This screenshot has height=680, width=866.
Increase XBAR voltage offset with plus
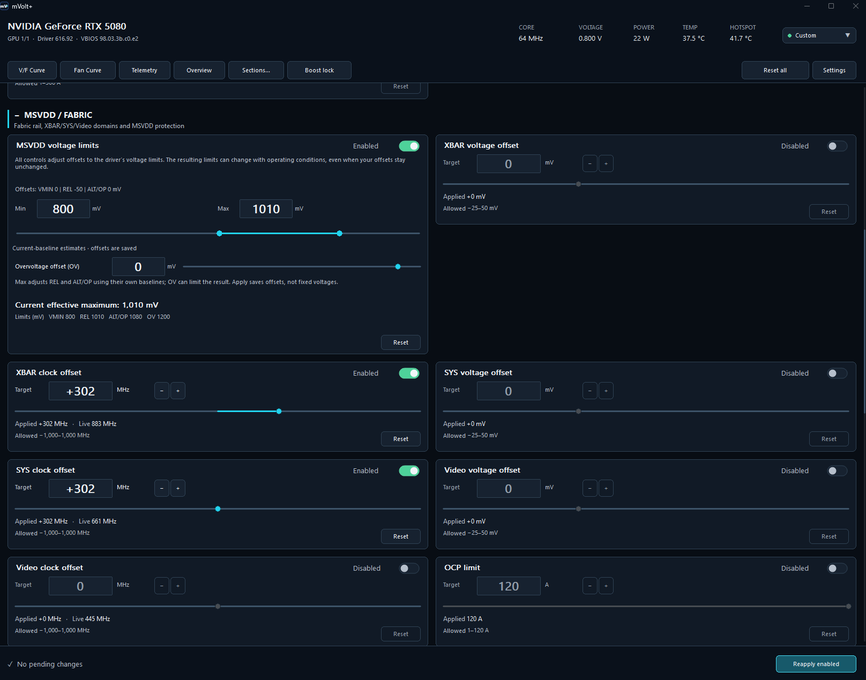pyautogui.click(x=606, y=163)
